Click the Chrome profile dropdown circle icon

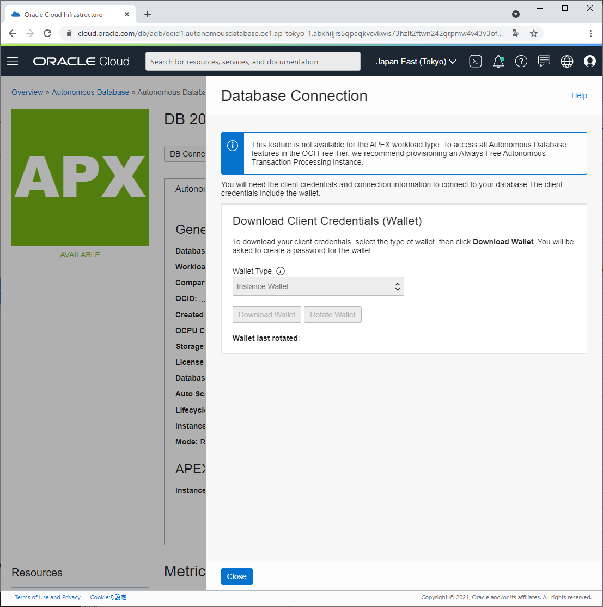tap(516, 14)
